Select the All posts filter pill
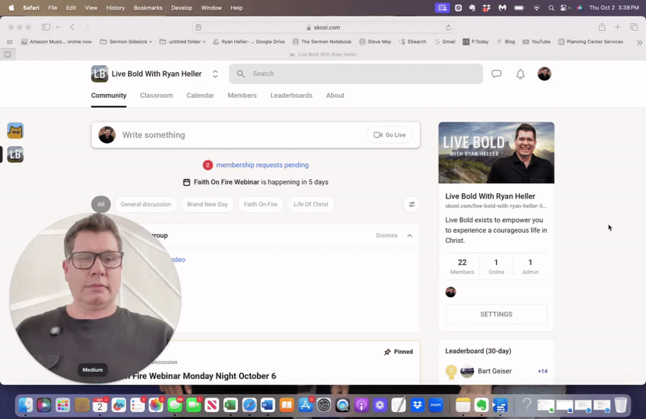 pyautogui.click(x=101, y=204)
